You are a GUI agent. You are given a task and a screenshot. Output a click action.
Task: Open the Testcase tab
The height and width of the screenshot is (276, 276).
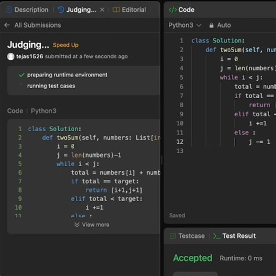point(187,236)
